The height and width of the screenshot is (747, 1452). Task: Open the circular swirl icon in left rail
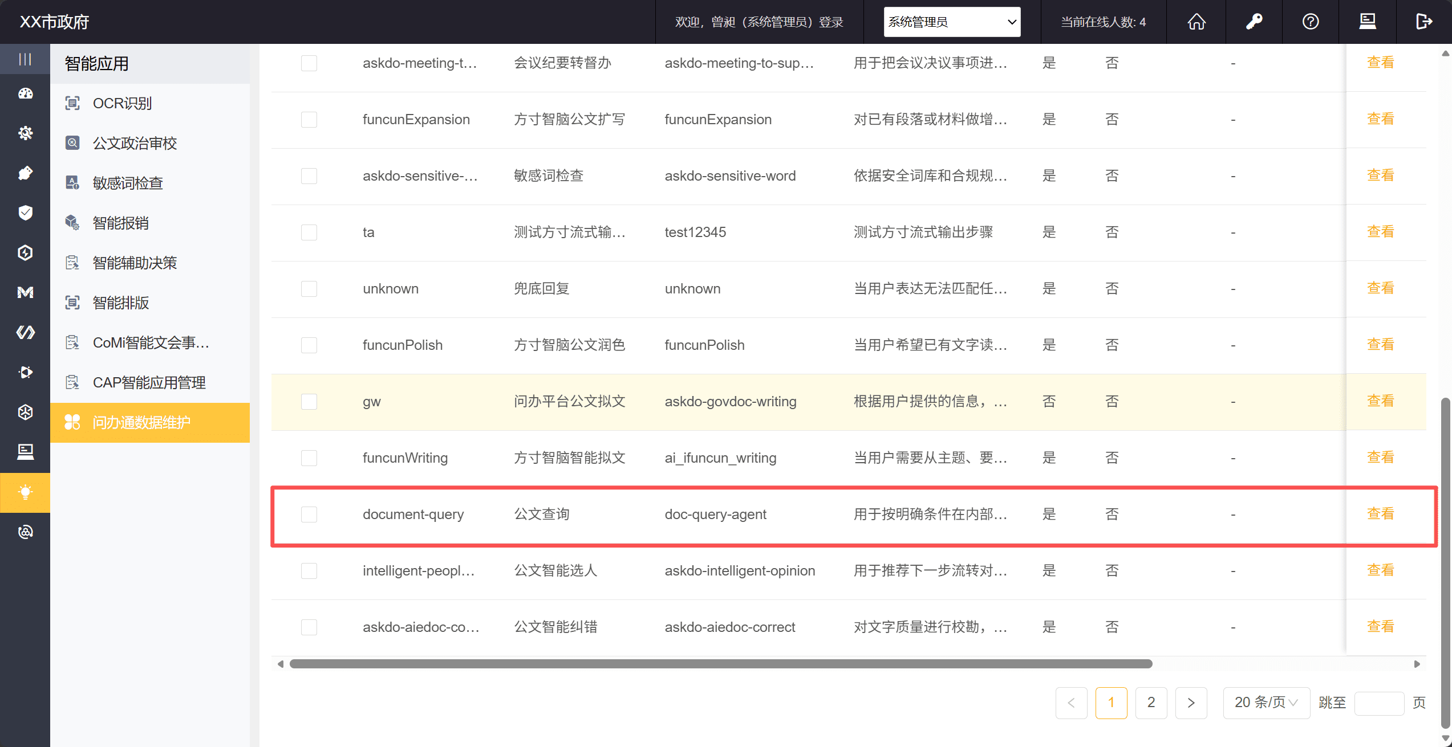pos(25,532)
